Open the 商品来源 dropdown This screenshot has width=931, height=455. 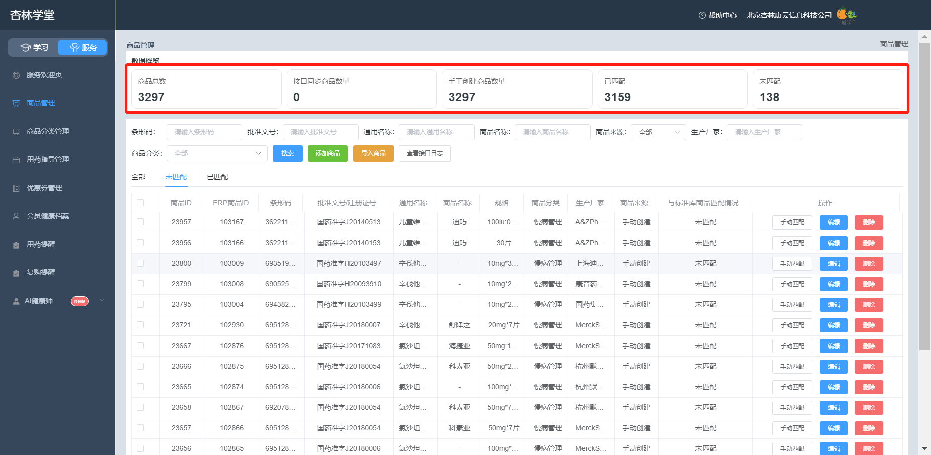click(658, 132)
